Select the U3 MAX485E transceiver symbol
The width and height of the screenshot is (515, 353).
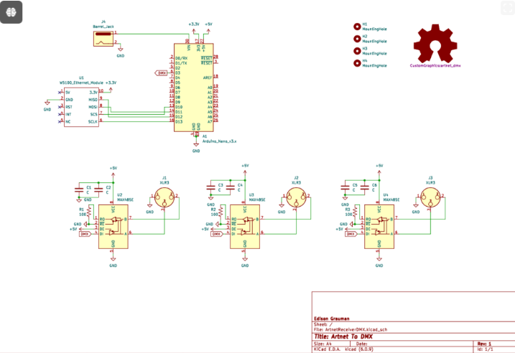click(x=245, y=227)
